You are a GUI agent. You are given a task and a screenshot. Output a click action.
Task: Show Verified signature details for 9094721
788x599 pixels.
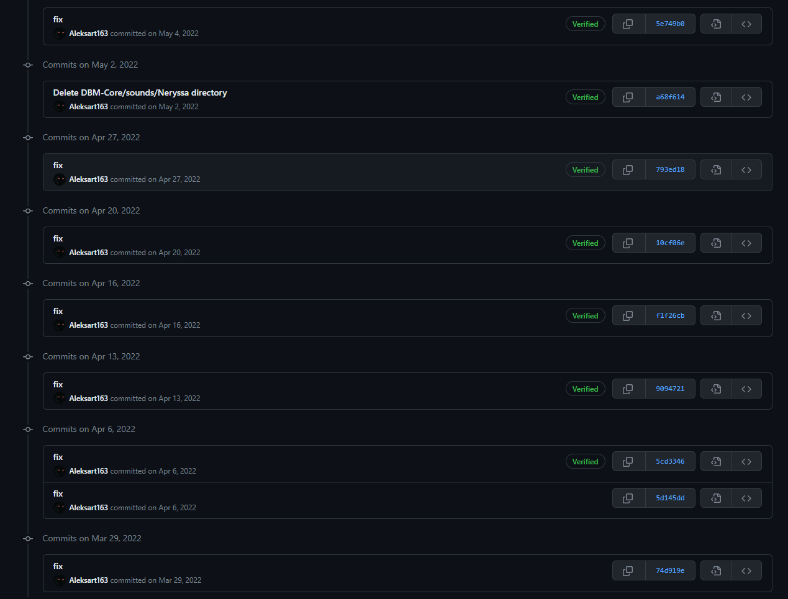pos(585,389)
